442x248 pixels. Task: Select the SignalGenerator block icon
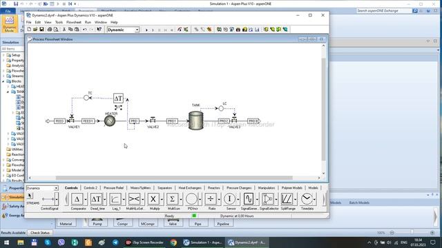click(x=249, y=199)
